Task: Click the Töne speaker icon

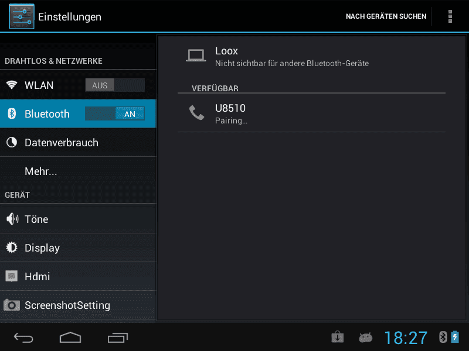Action: pos(12,219)
